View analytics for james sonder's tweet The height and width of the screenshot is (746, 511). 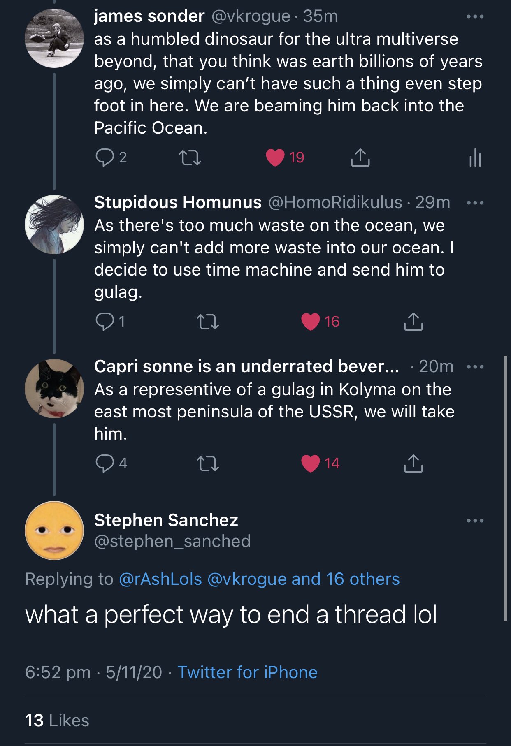point(475,158)
